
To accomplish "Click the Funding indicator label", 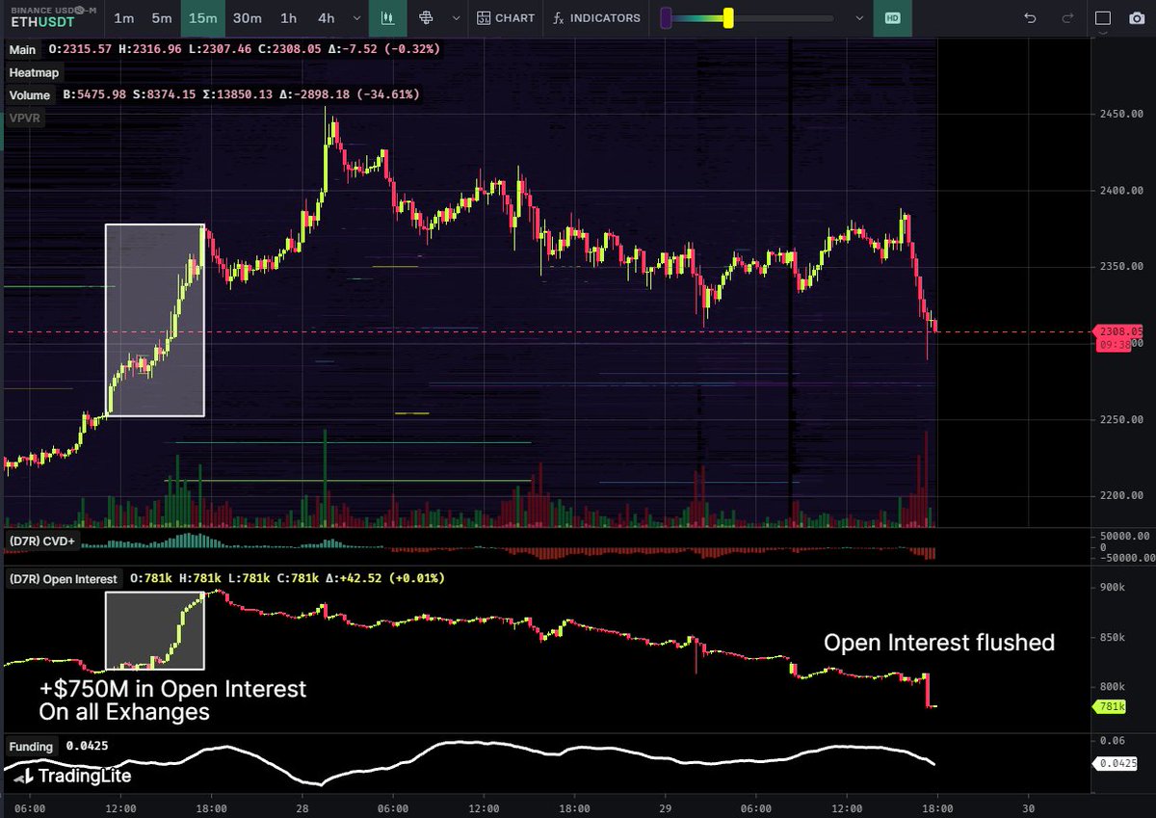I will tap(31, 746).
